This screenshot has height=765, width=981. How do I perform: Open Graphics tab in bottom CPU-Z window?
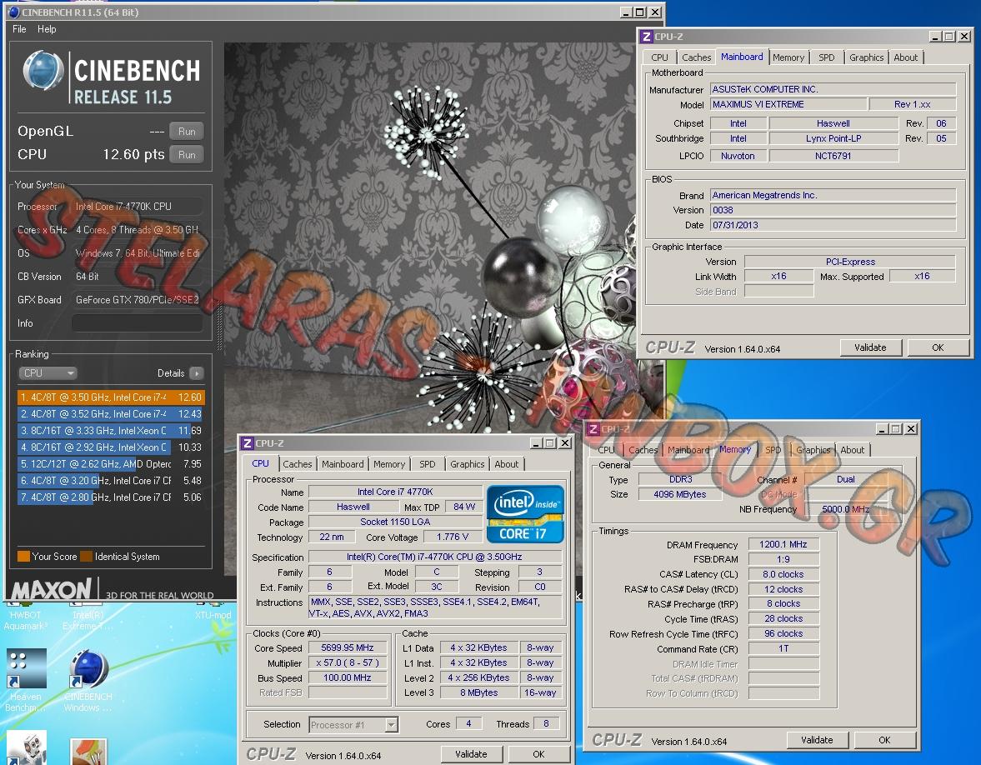[468, 464]
